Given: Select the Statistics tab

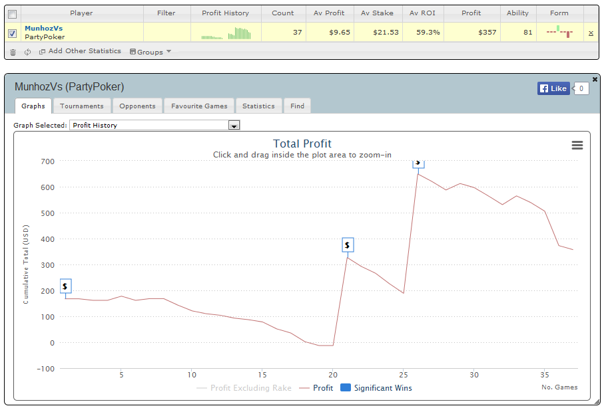Looking at the screenshot, I should 258,106.
